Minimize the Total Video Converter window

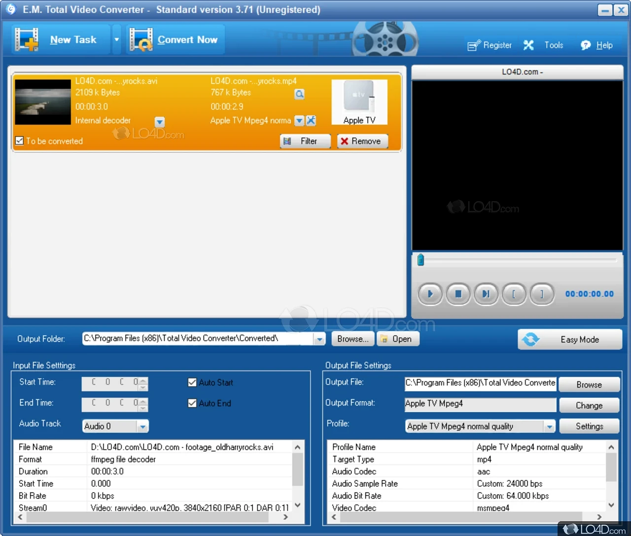coord(605,10)
